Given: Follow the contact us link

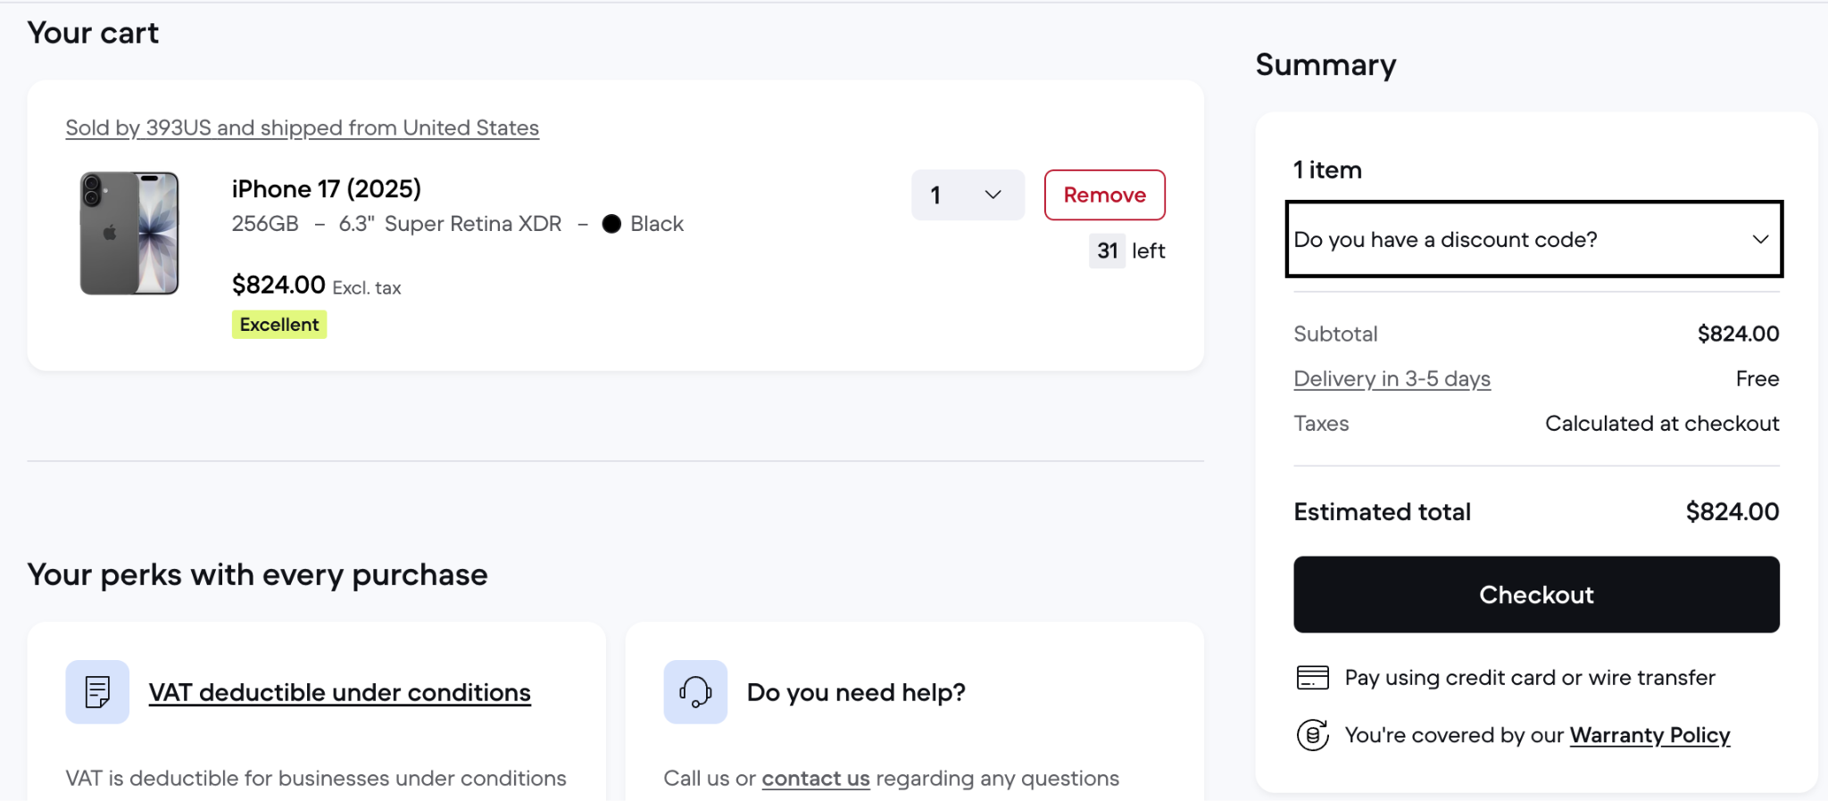Looking at the screenshot, I should click(x=815, y=779).
